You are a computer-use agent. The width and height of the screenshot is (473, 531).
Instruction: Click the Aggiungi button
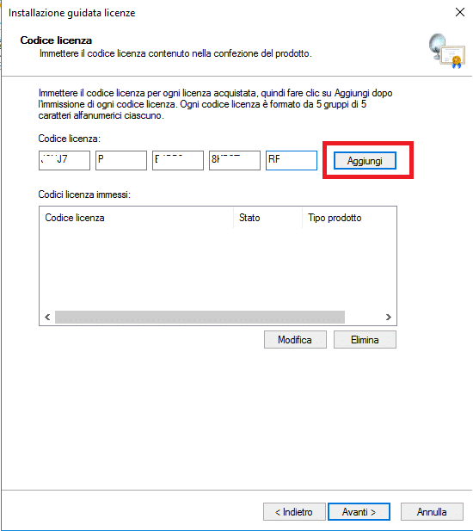(365, 161)
